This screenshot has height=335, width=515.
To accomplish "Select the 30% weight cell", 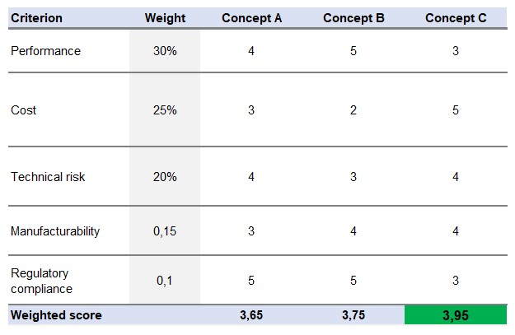I will click(x=165, y=51).
